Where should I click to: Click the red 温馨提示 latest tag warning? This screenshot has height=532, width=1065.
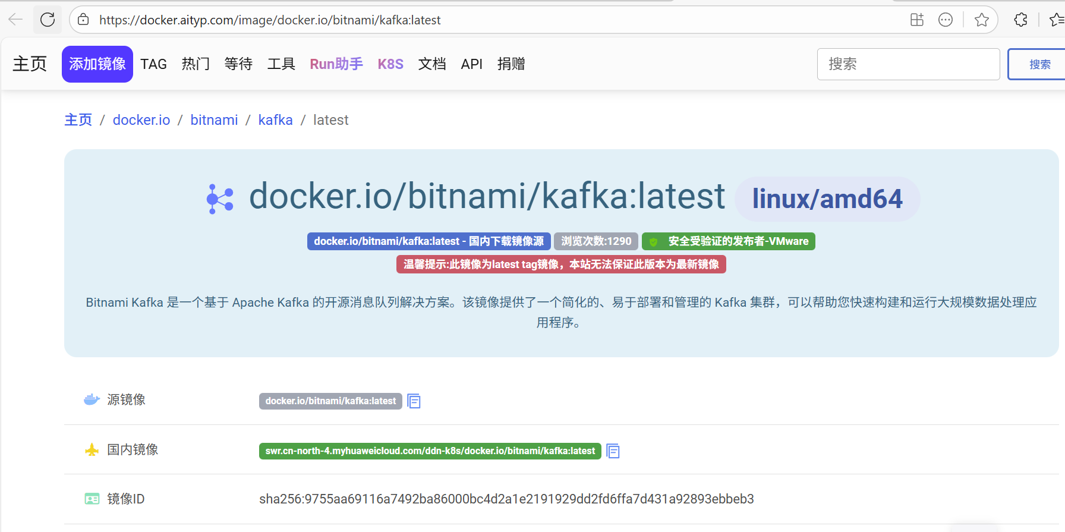(x=561, y=265)
